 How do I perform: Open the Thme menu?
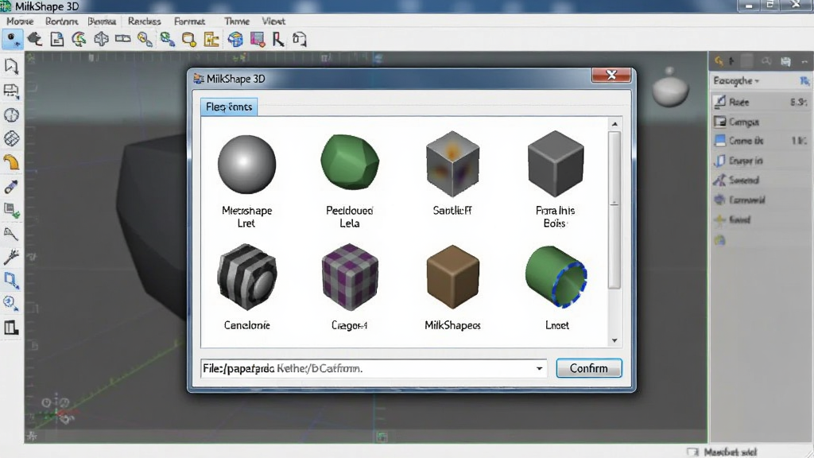click(237, 21)
